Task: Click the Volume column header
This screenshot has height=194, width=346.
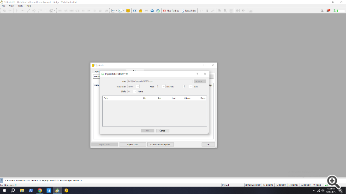Action: click(x=187, y=98)
